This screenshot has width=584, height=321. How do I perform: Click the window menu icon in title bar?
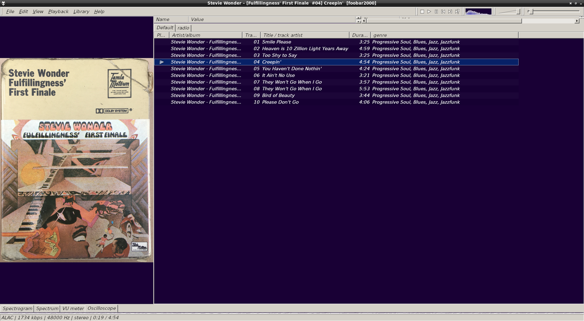click(4, 3)
